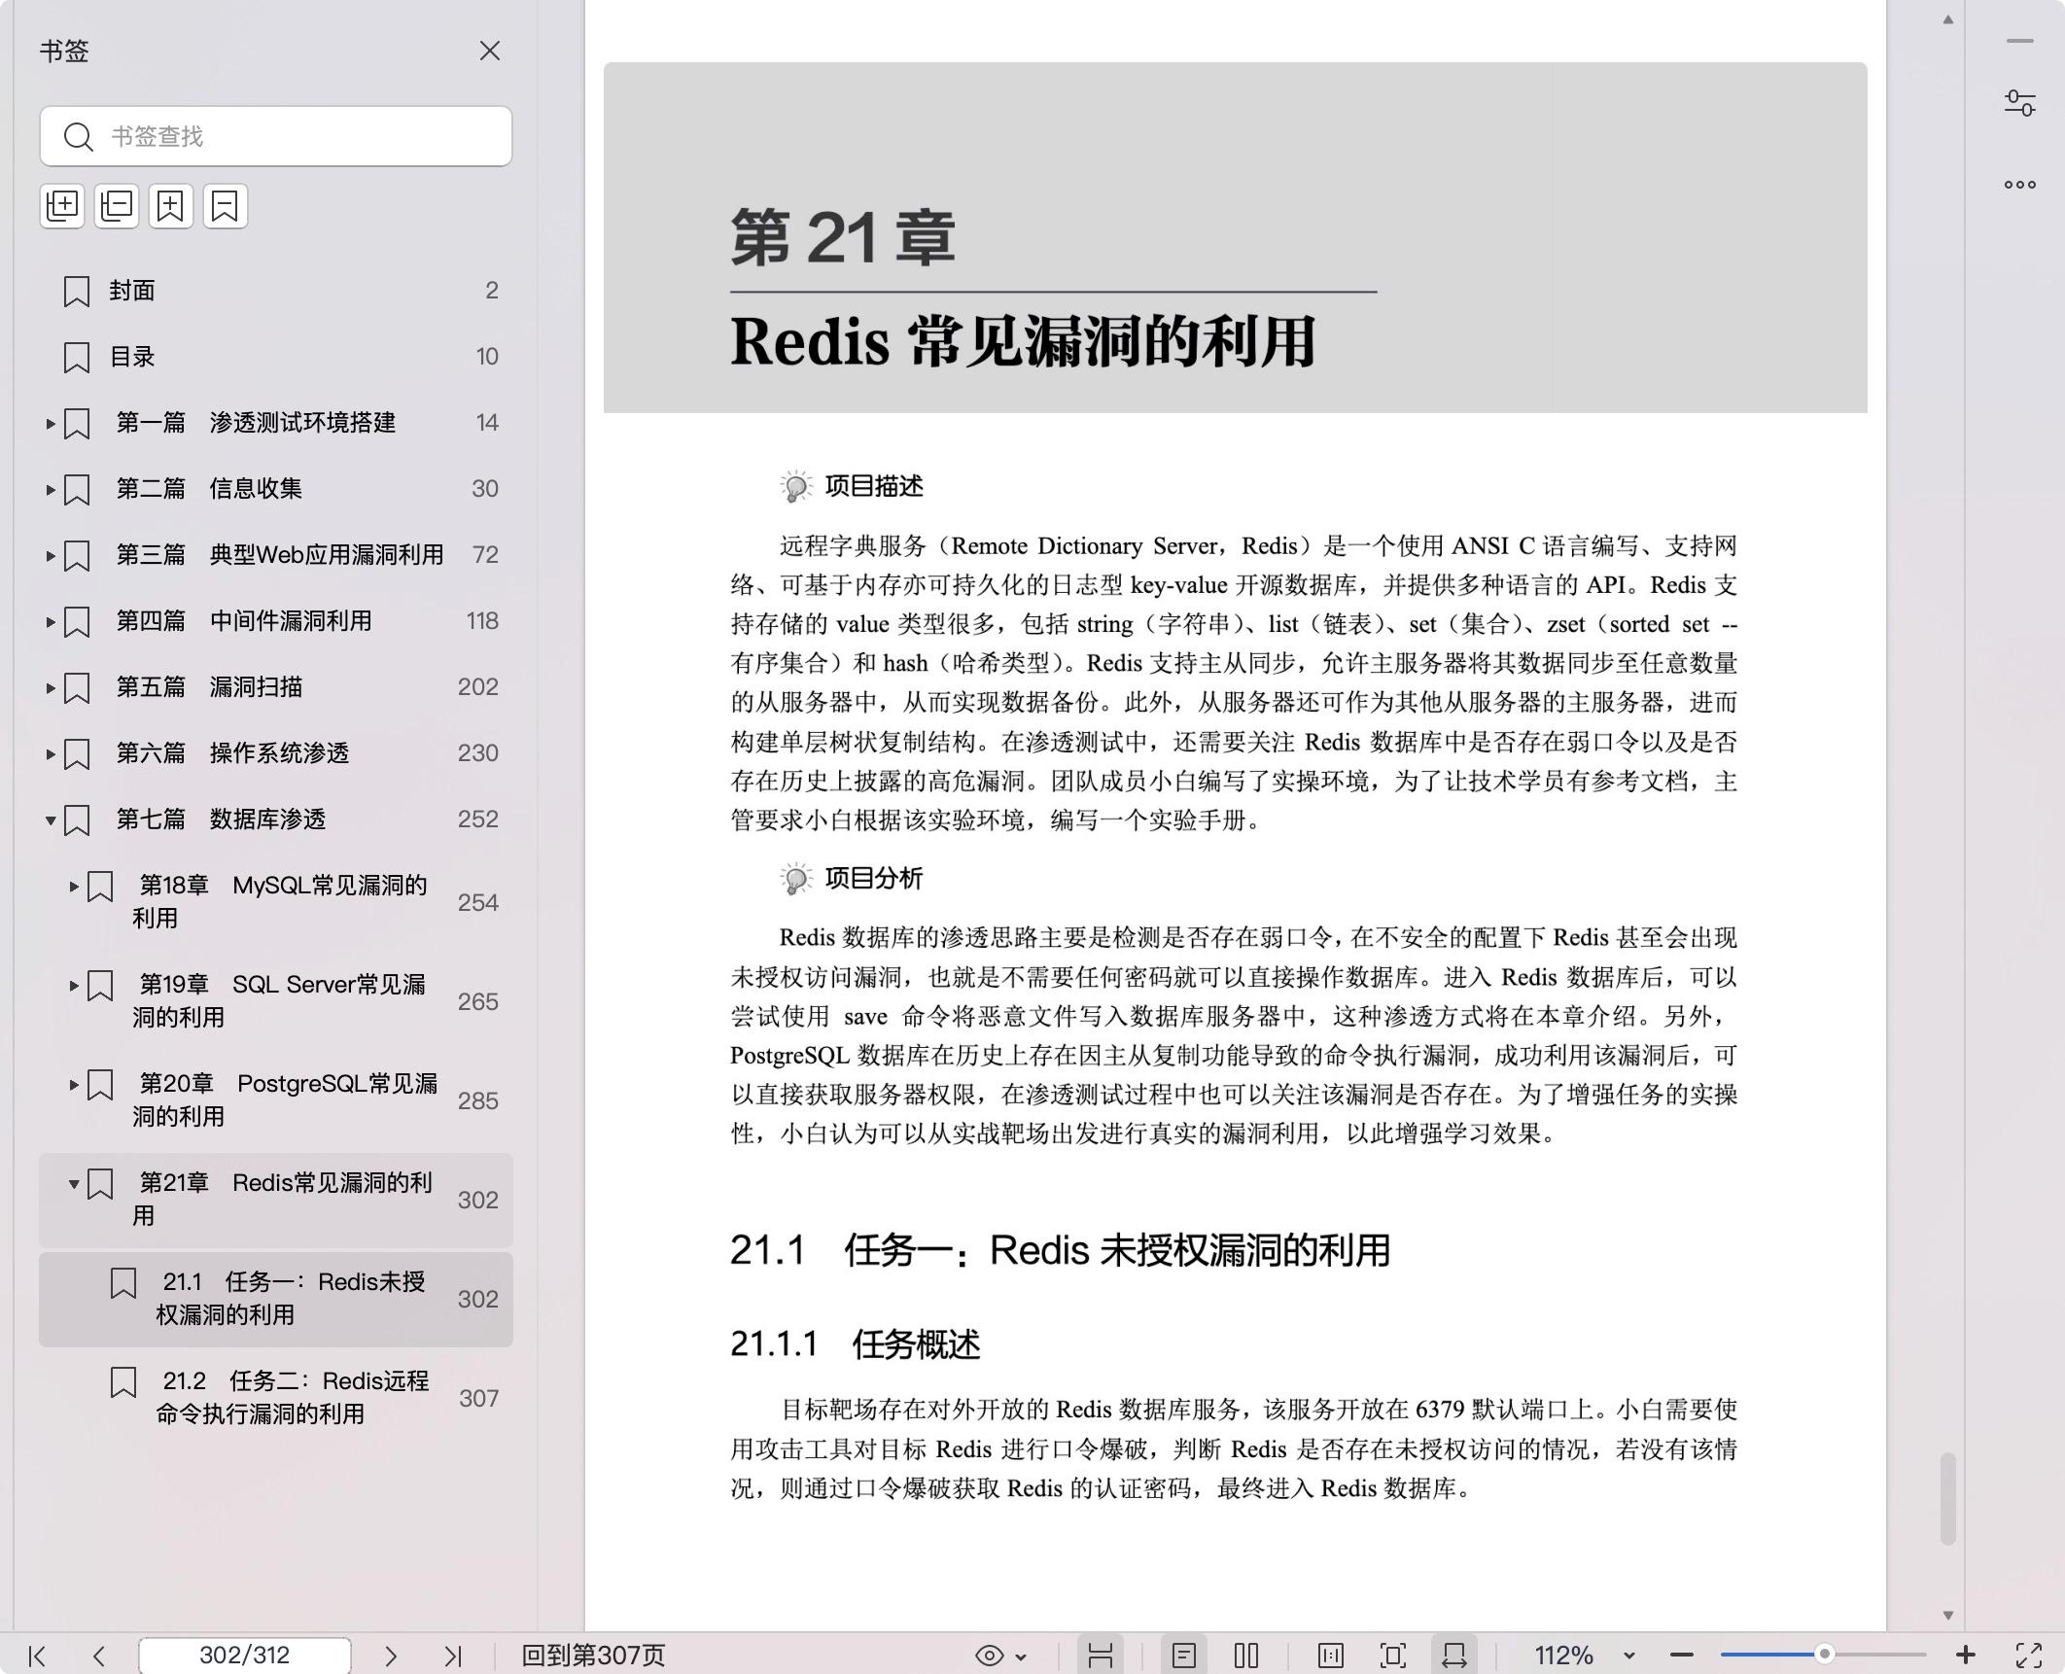Expand all bookmarks icon

(62, 206)
